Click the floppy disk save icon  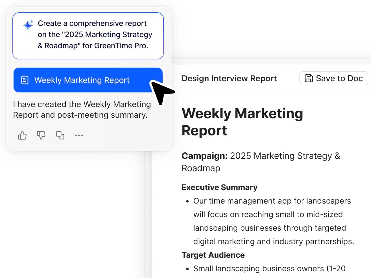point(309,78)
